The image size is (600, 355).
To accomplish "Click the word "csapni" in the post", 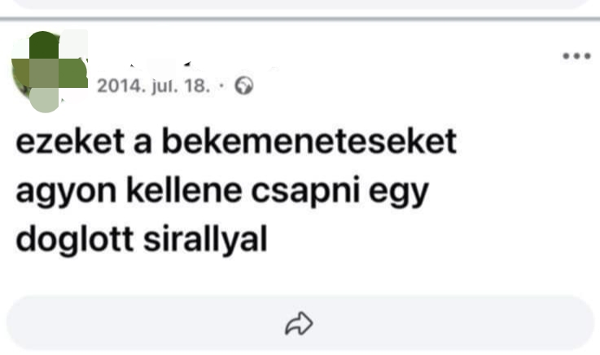I will pyautogui.click(x=313, y=192).
